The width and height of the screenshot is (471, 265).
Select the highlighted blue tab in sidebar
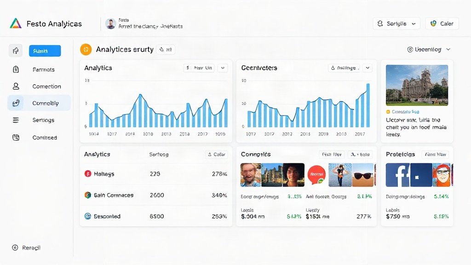pos(45,51)
